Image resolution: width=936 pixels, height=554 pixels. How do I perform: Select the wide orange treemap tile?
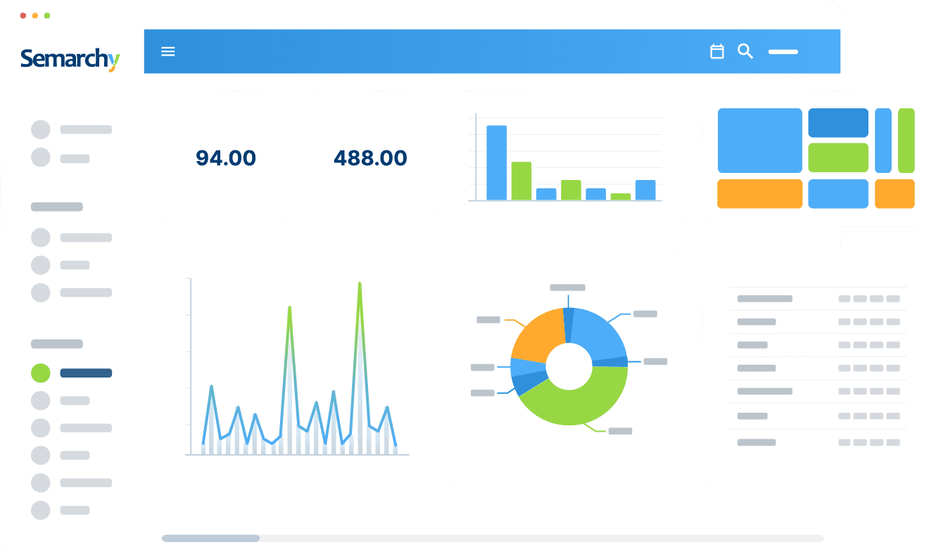(760, 194)
